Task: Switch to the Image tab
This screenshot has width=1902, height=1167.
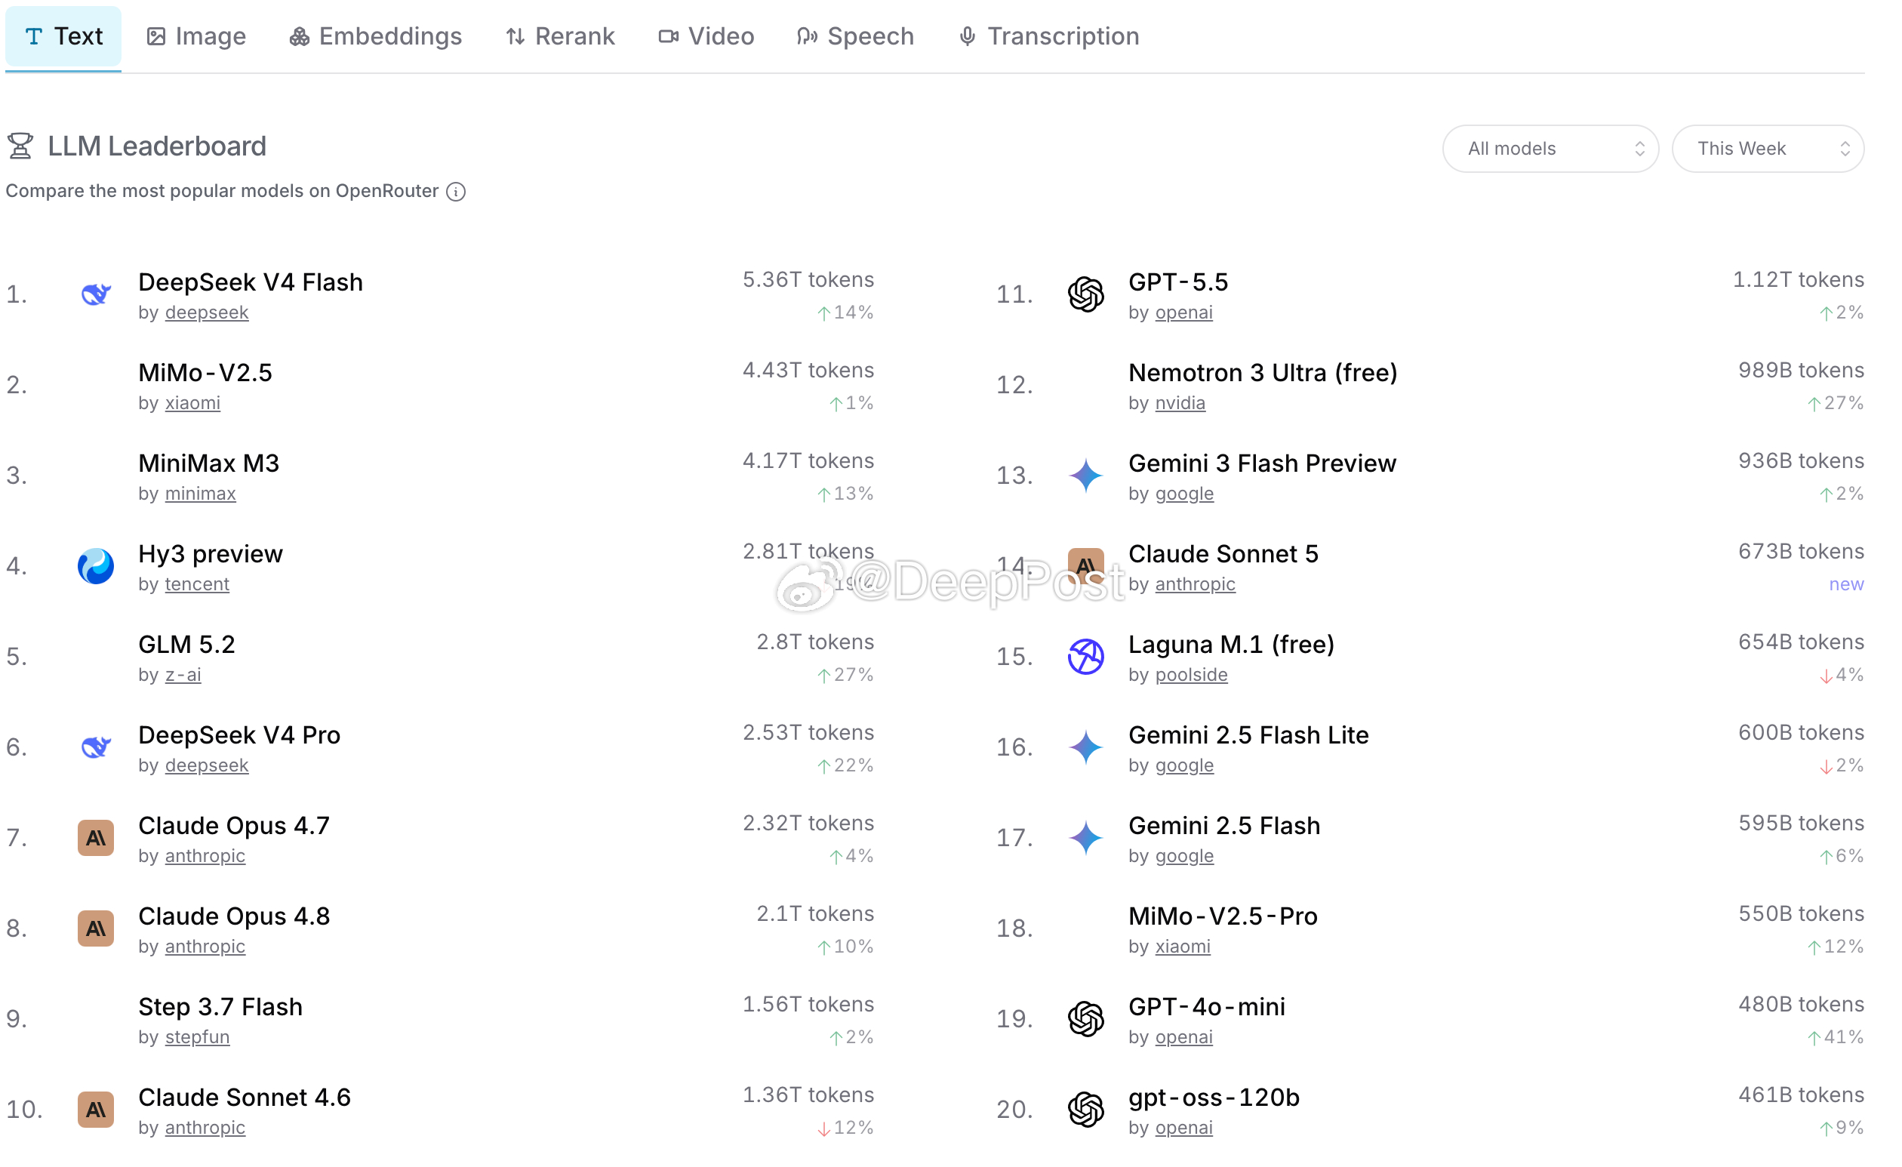Action: (x=196, y=36)
